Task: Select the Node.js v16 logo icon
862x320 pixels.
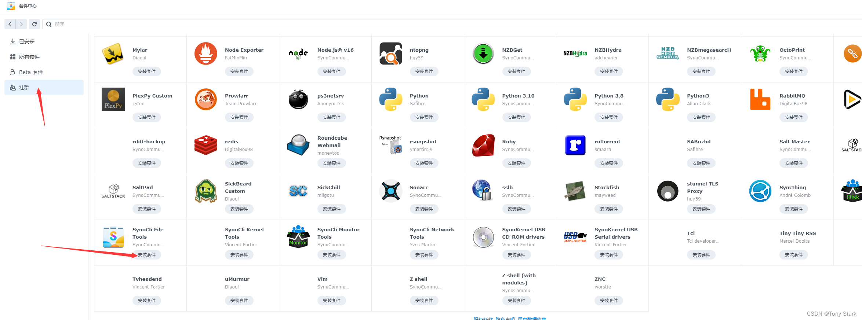Action: coord(298,54)
